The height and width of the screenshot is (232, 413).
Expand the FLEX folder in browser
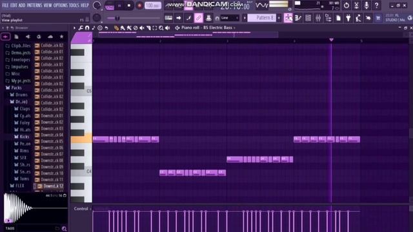(17, 186)
